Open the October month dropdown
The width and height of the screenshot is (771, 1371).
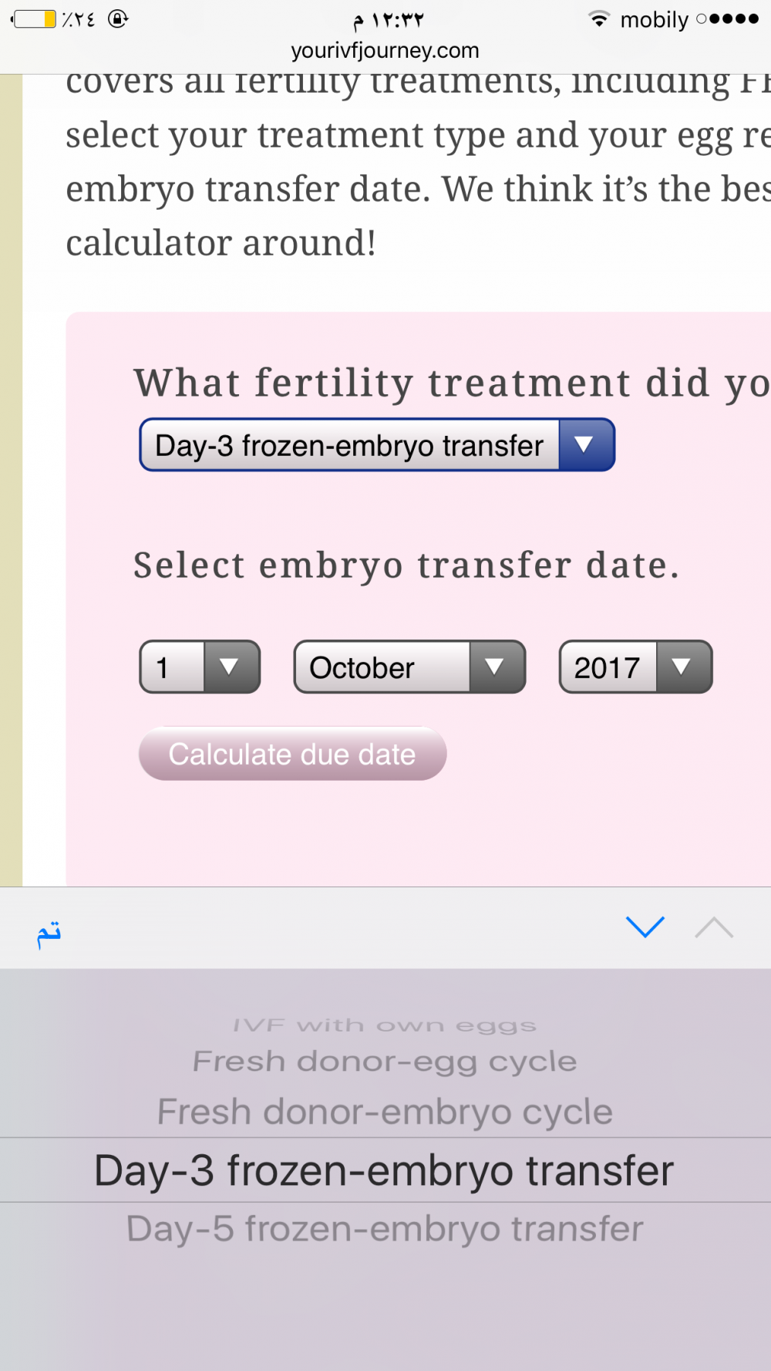[x=409, y=667]
